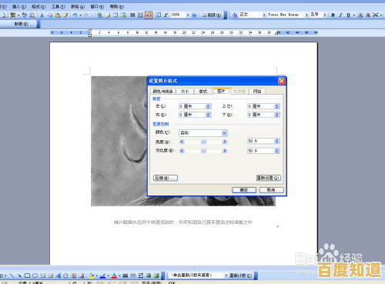Open the 格式 menu

coord(38,6)
